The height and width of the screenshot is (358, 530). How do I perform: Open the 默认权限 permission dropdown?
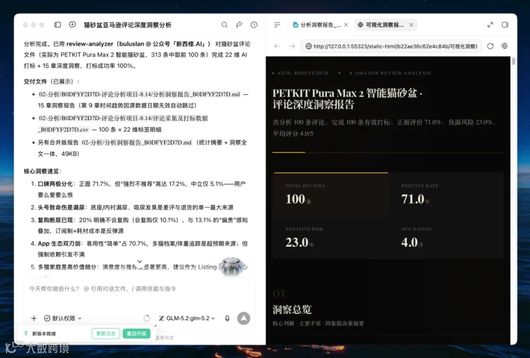point(63,318)
